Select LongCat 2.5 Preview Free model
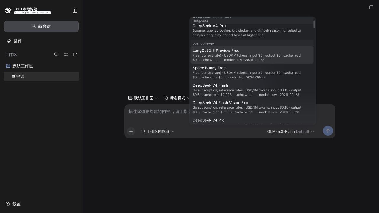The width and height of the screenshot is (379, 213). pyautogui.click(x=252, y=55)
